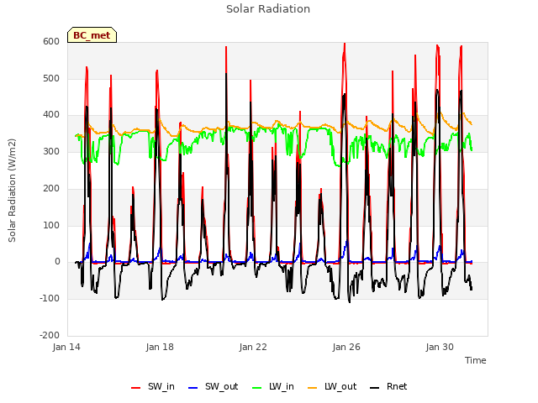Click the Time axis title

pos(476,360)
